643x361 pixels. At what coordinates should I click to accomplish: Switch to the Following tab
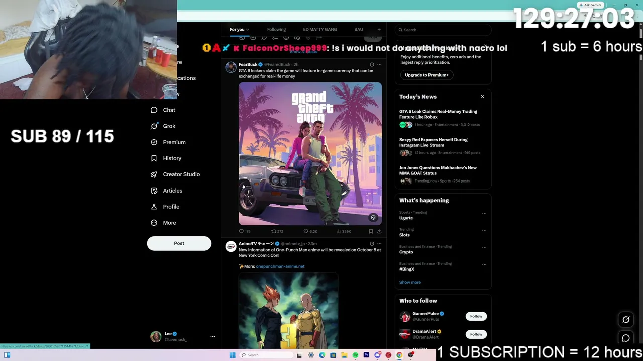pos(276,30)
